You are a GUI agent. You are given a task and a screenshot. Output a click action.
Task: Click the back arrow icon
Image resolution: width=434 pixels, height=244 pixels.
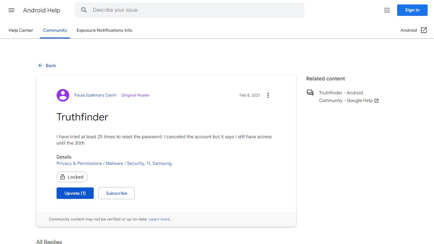[40, 65]
